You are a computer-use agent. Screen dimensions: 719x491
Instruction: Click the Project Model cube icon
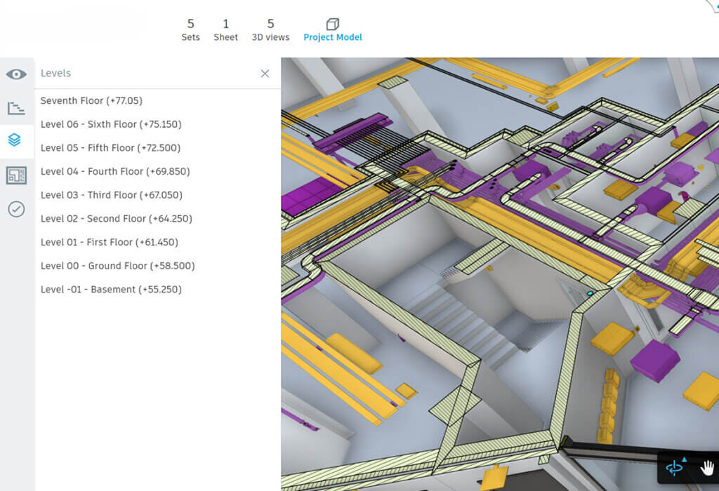pos(333,22)
